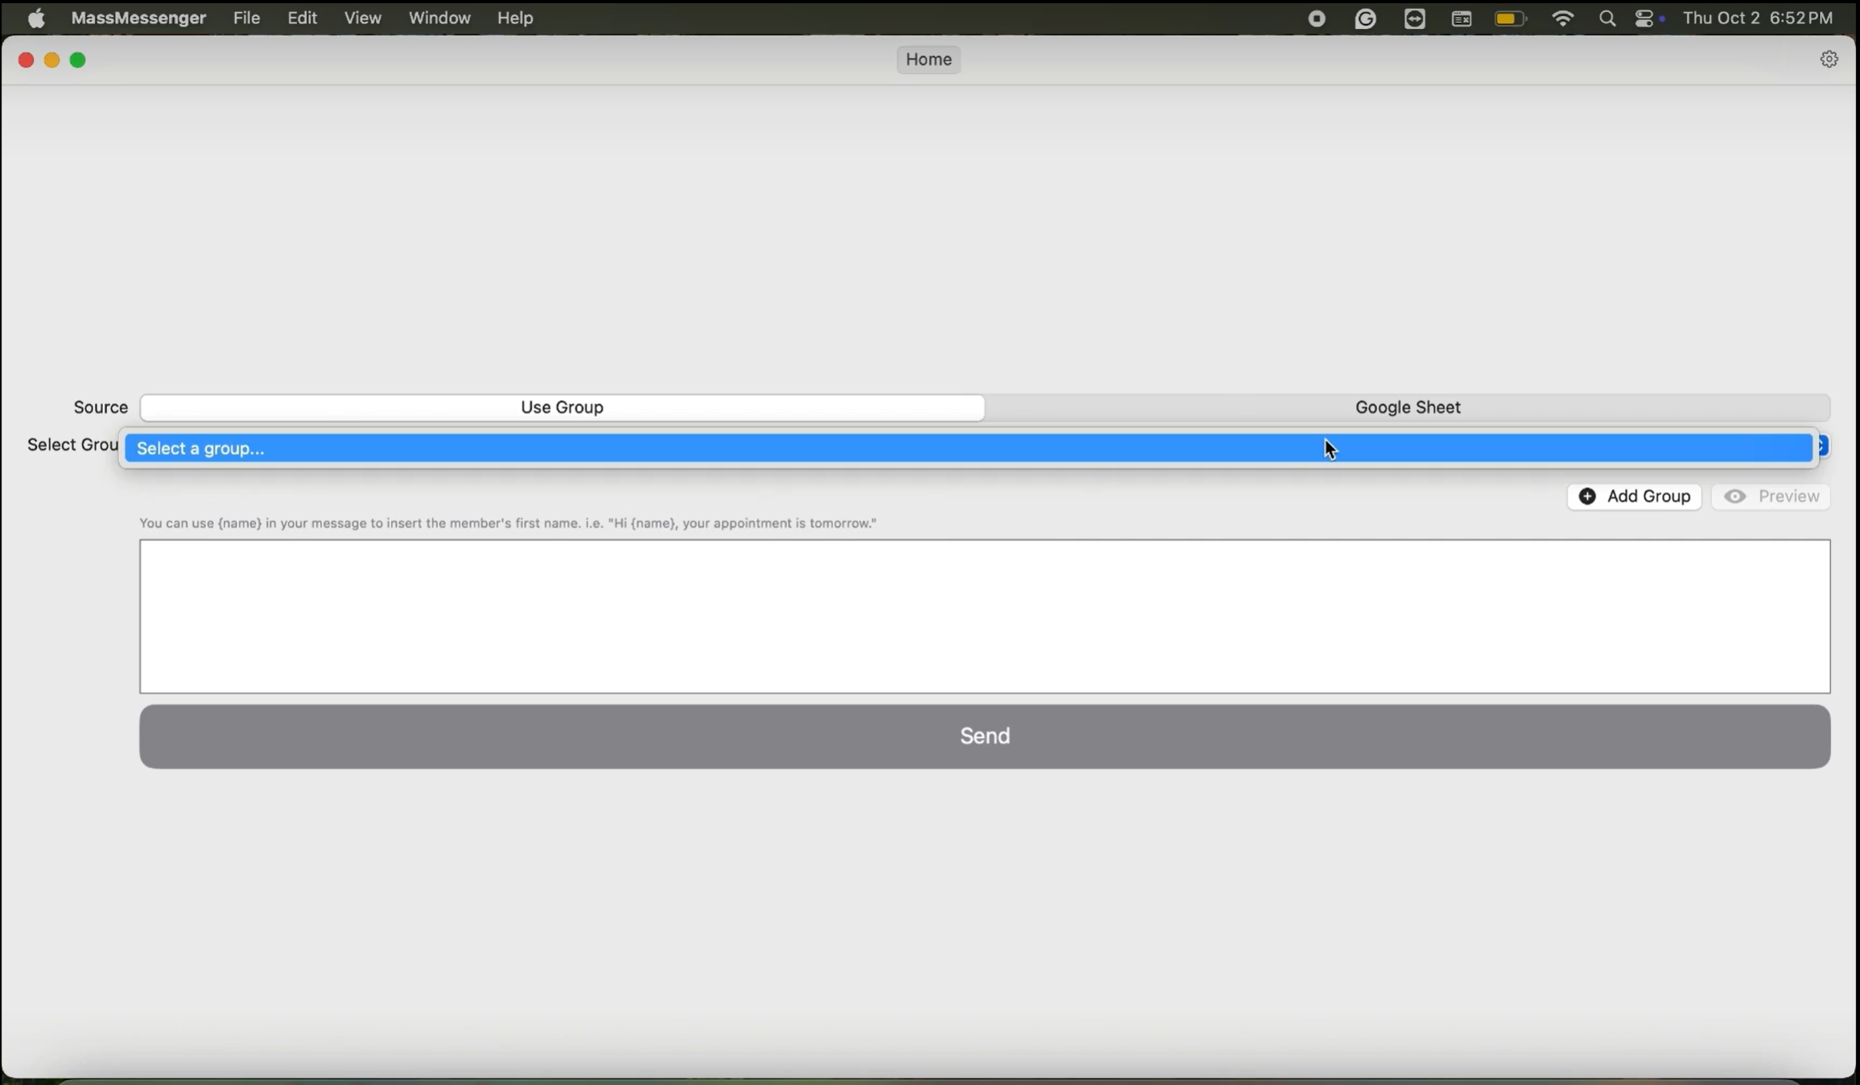Minimize the window with the yellow button
Viewport: 1860px width, 1085px height.
52,60
